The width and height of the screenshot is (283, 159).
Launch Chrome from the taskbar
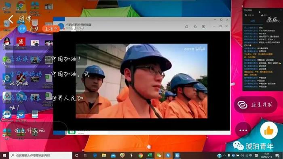coord(141,155)
